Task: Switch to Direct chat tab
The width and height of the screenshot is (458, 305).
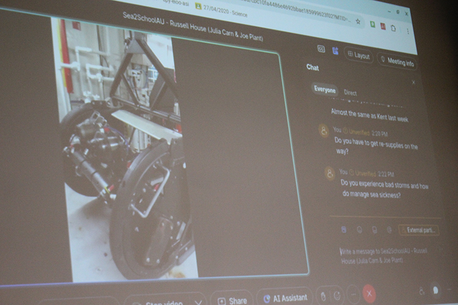Action: 350,93
